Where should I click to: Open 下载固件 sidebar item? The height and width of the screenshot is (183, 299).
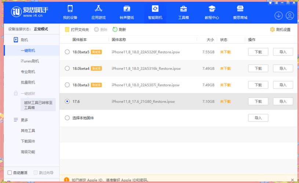point(28,141)
